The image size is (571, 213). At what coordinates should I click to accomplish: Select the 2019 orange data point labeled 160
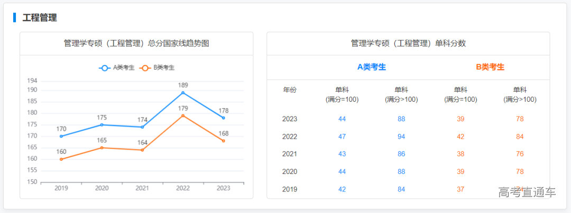61,159
